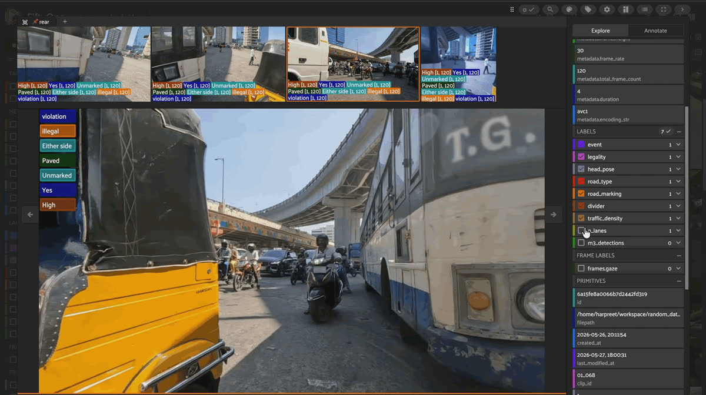The height and width of the screenshot is (395, 706).
Task: Click the Yes label tag
Action: click(x=58, y=190)
